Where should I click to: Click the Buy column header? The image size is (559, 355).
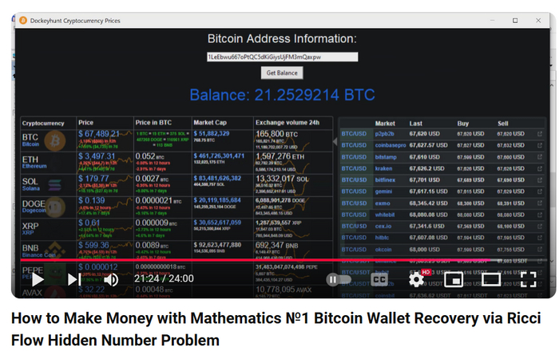[x=462, y=124]
